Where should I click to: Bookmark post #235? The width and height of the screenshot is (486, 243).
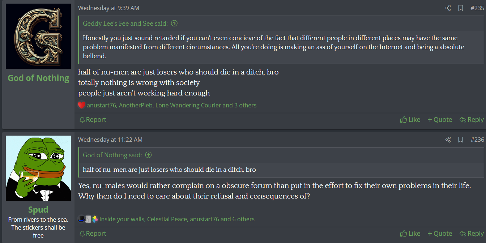pos(461,8)
